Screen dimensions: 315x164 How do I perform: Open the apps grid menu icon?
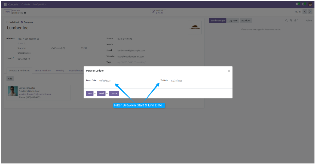(5, 4)
